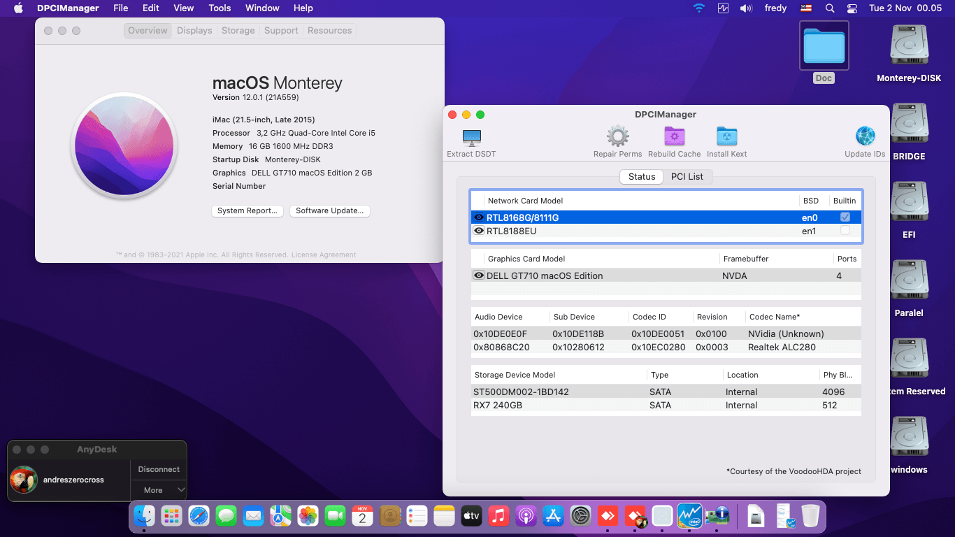Click the Software Update... button
The width and height of the screenshot is (955, 537).
pos(330,210)
